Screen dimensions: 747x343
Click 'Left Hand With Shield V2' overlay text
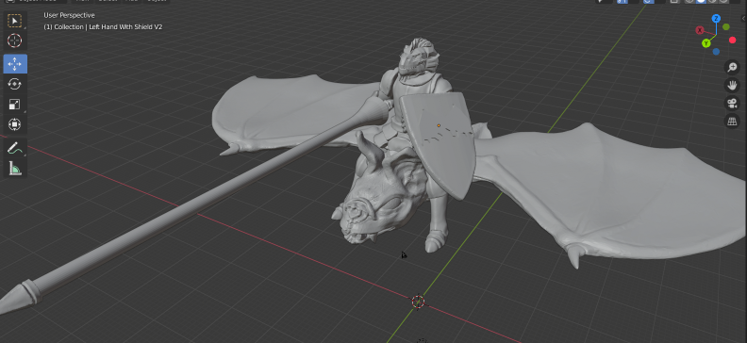tap(125, 27)
